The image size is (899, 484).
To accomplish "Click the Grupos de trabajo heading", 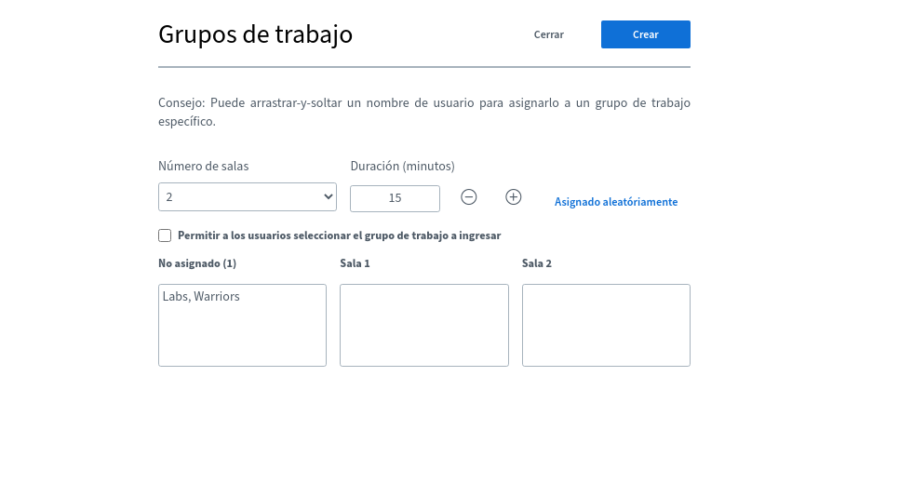I will pos(255,34).
